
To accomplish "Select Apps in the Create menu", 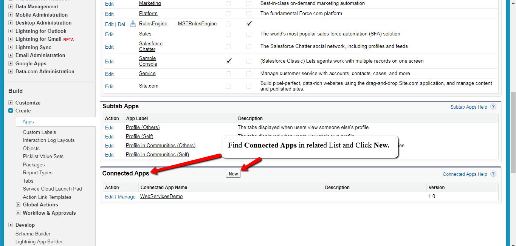I will [x=28, y=122].
